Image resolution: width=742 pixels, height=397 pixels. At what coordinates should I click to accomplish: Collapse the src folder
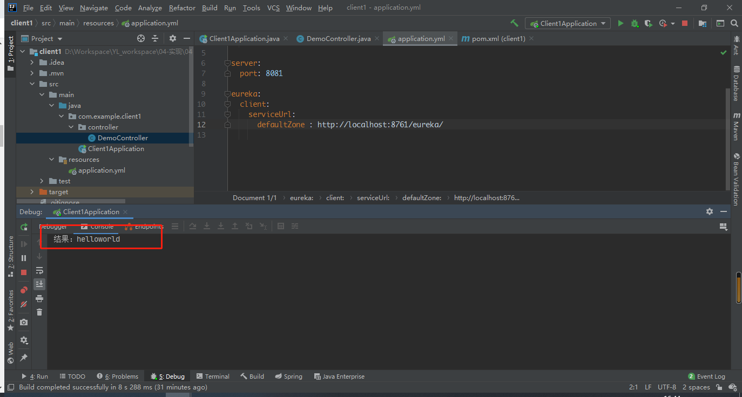32,84
